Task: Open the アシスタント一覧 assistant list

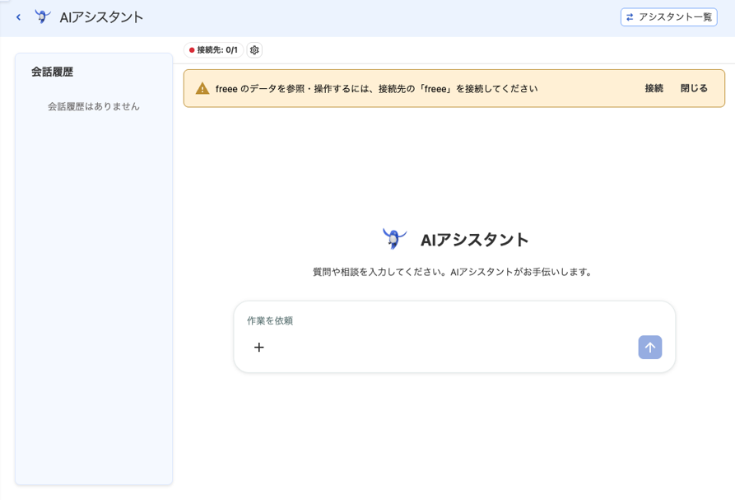Action: pos(668,16)
